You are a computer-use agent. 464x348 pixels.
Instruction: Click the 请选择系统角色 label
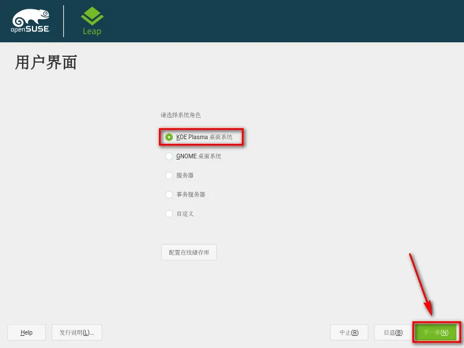(x=180, y=115)
